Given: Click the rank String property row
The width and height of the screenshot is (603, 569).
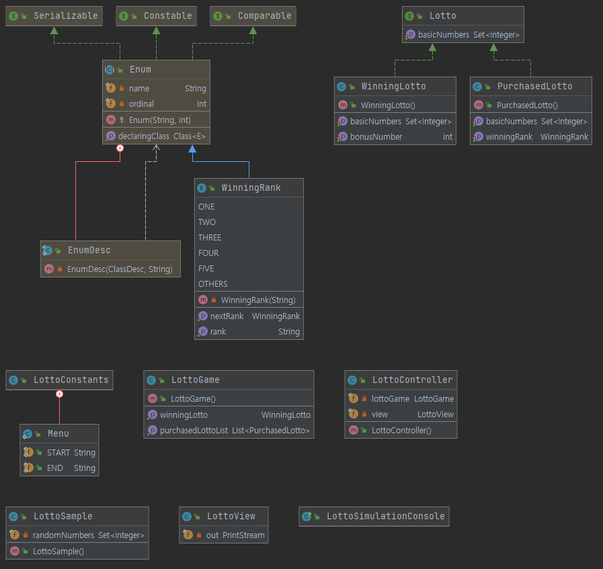Looking at the screenshot, I should [x=249, y=332].
